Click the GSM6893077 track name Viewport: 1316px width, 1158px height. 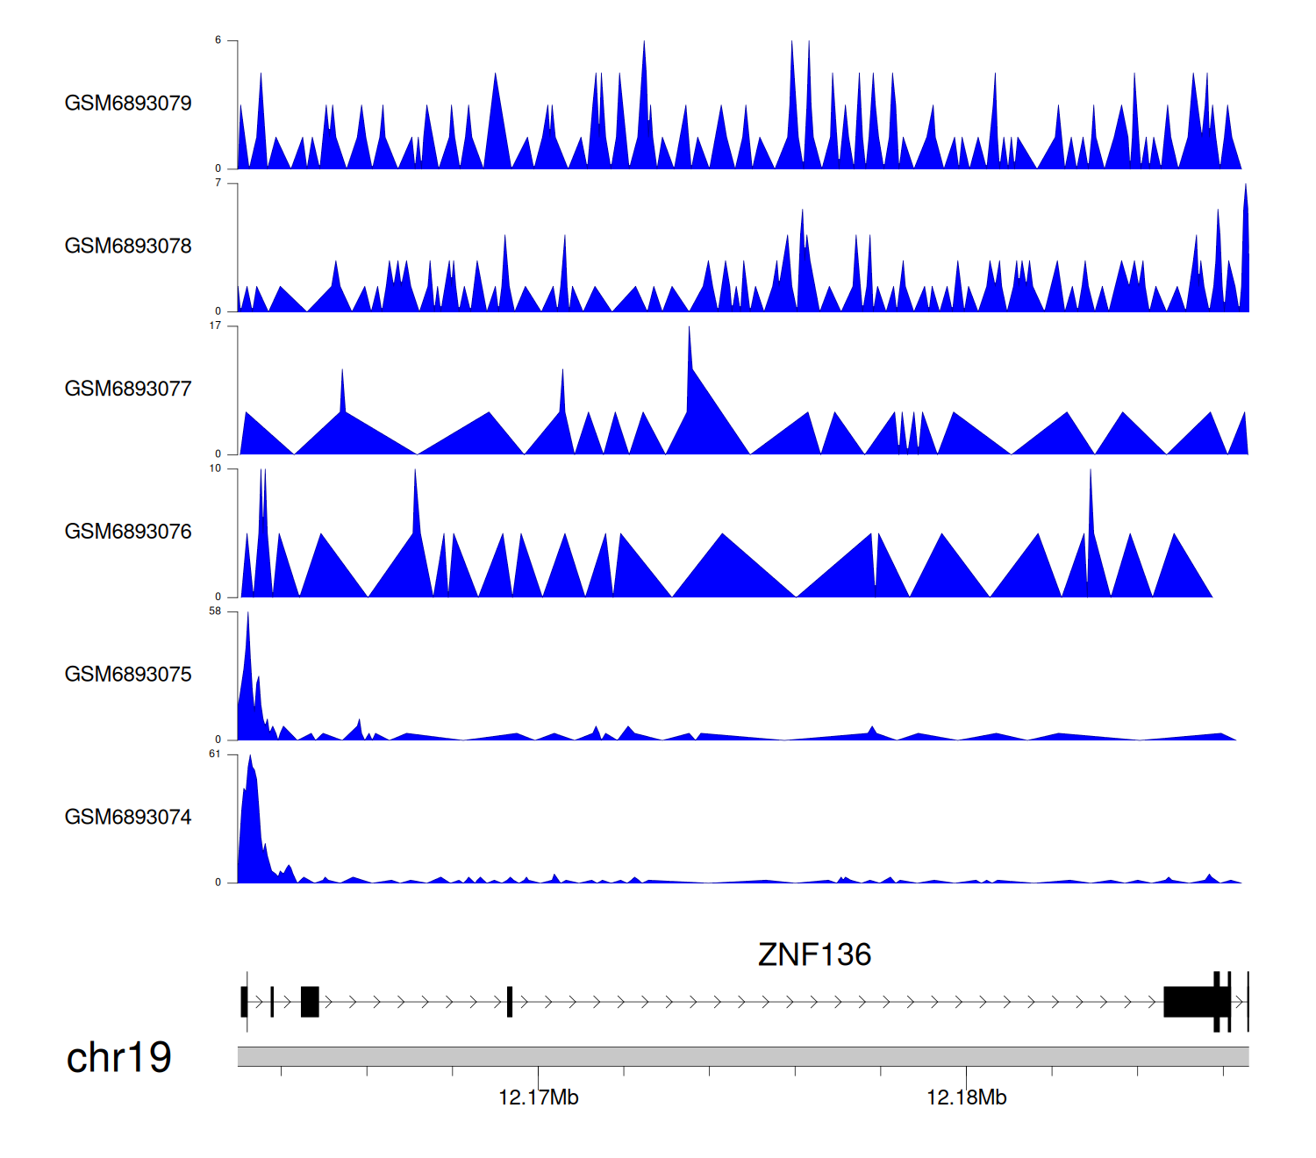tap(128, 390)
